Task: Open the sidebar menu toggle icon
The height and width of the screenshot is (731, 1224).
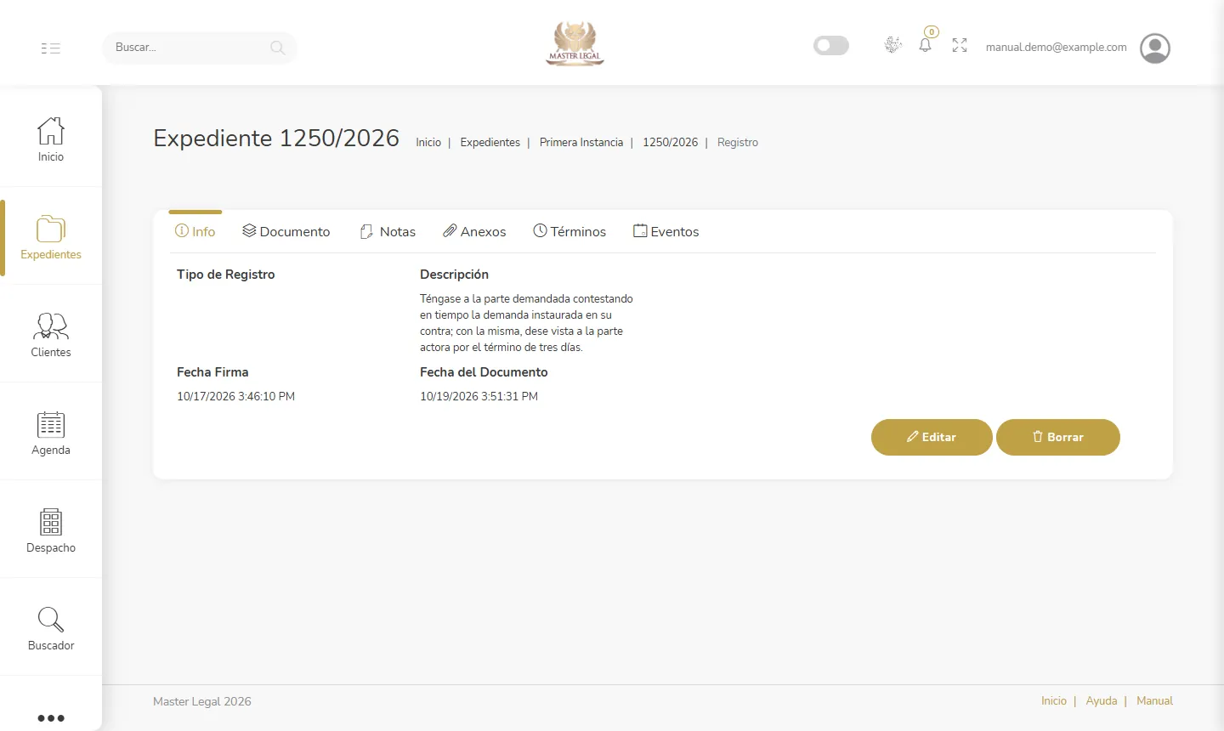Action: (x=51, y=48)
